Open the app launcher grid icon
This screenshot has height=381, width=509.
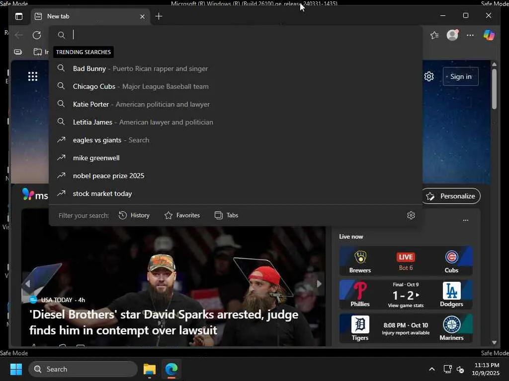click(33, 76)
